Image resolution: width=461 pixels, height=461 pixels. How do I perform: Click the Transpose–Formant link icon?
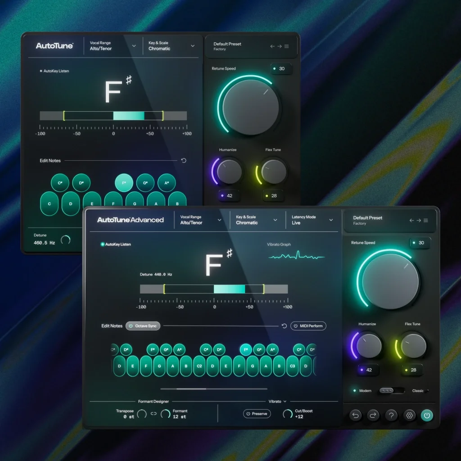(154, 413)
